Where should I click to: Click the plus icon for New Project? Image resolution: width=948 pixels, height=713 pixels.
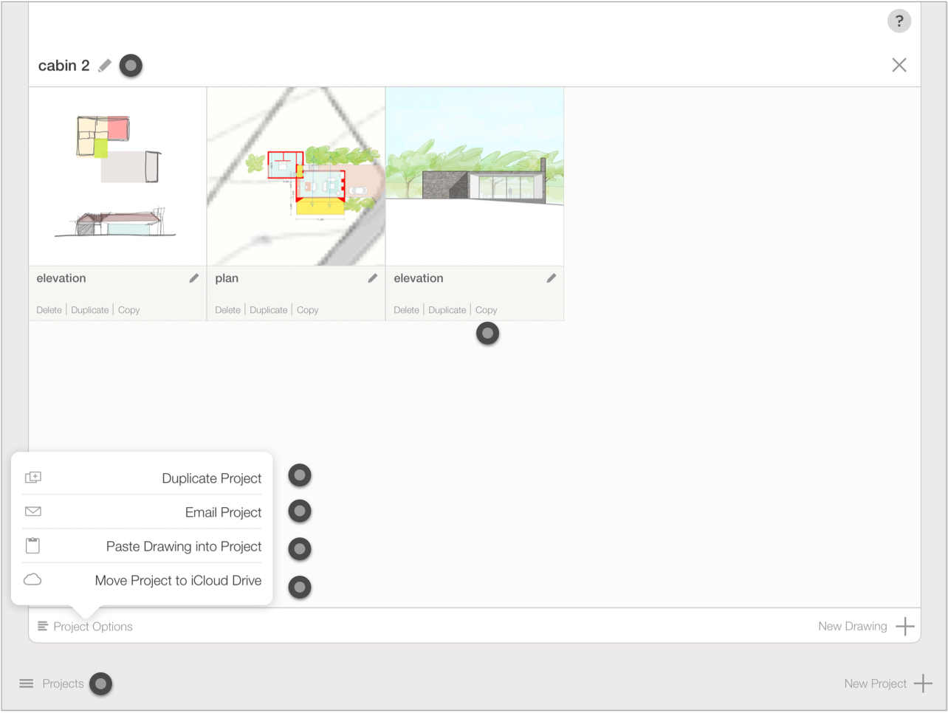coord(923,683)
